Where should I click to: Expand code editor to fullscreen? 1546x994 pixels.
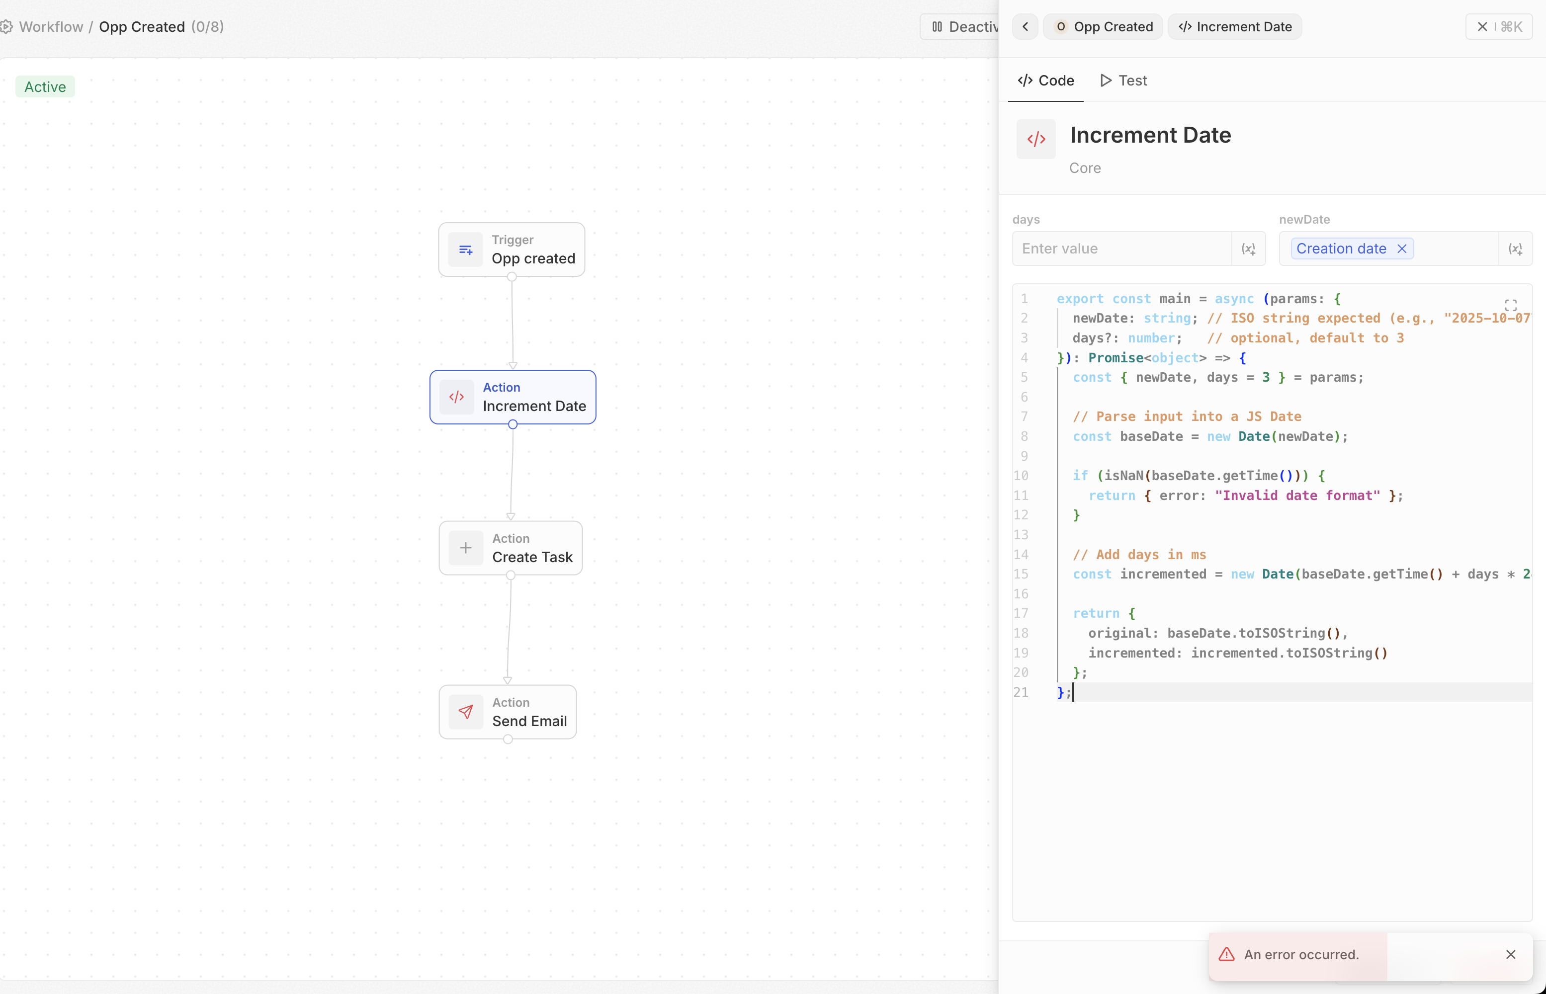(1511, 305)
